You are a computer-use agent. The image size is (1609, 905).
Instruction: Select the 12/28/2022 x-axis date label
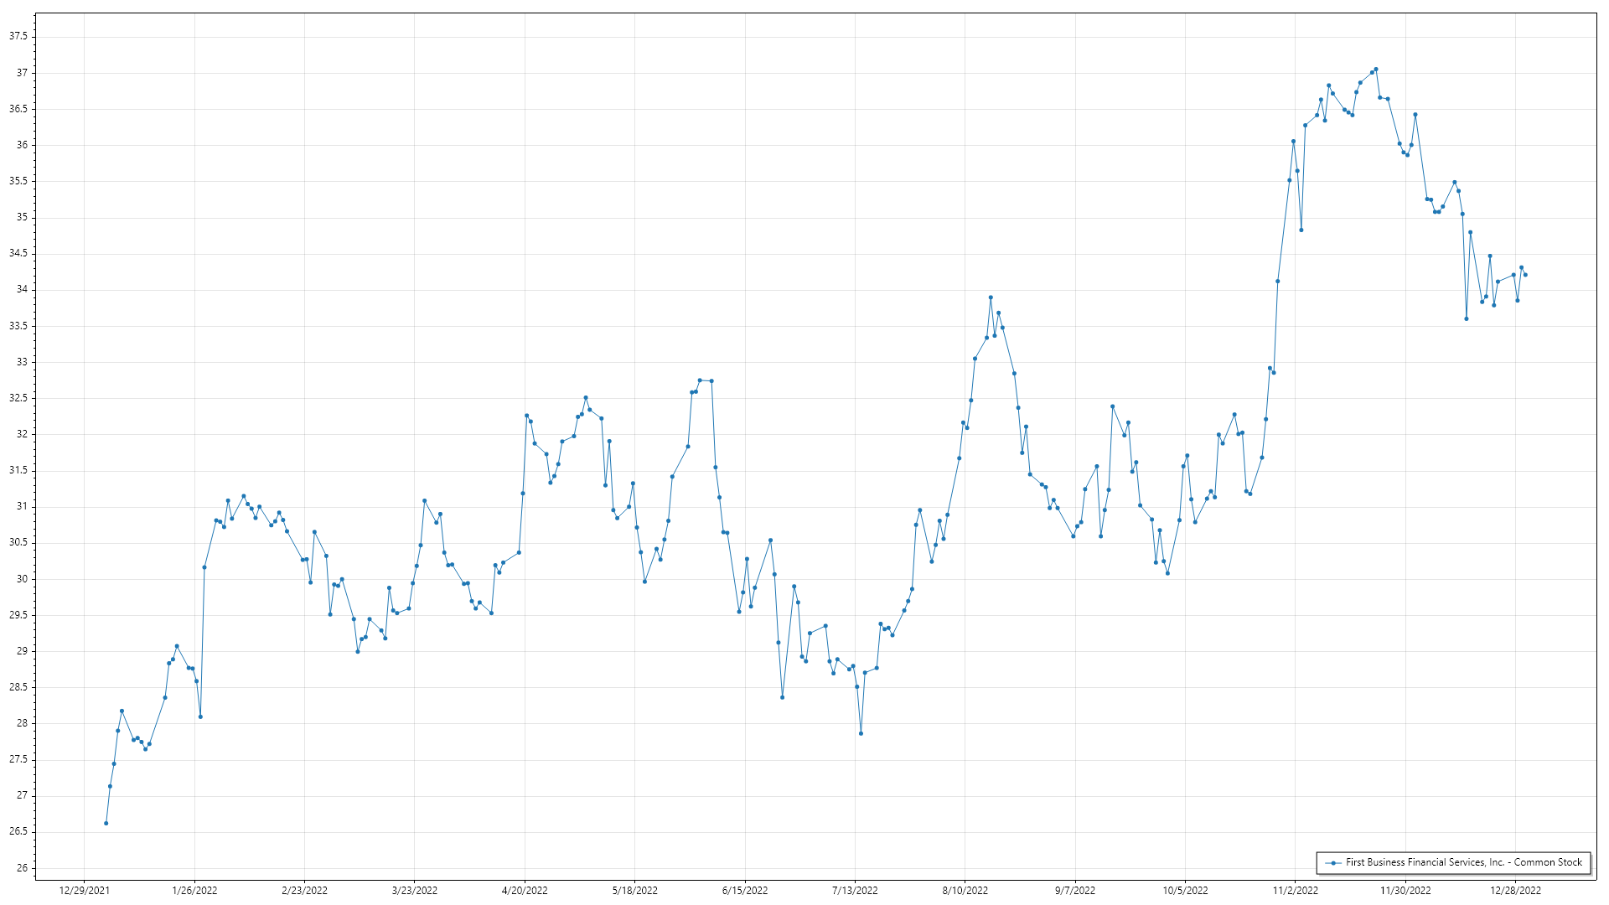[1515, 891]
